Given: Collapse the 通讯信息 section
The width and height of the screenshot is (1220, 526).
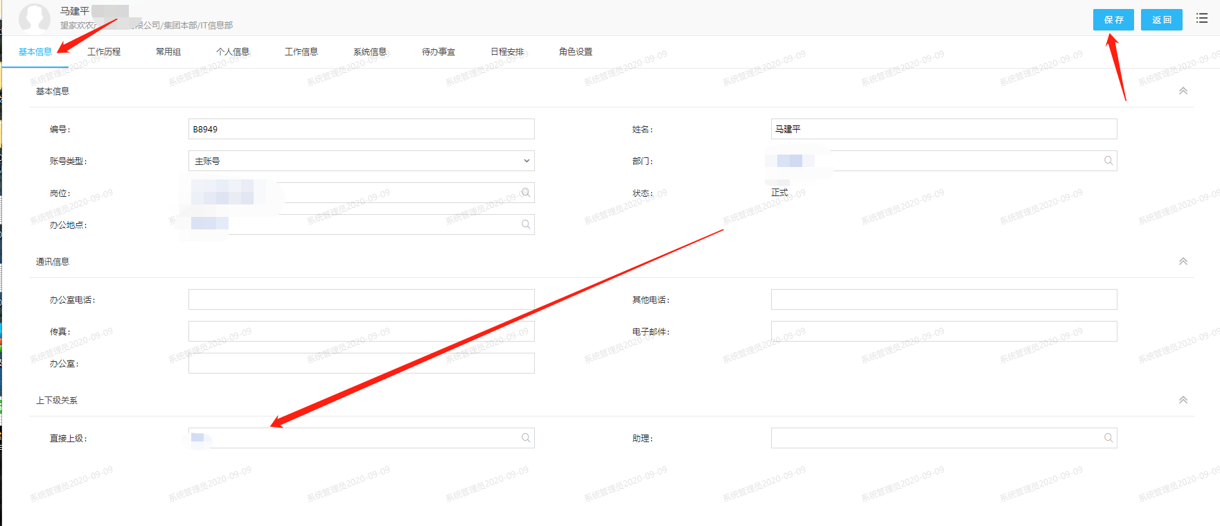Looking at the screenshot, I should [1183, 261].
